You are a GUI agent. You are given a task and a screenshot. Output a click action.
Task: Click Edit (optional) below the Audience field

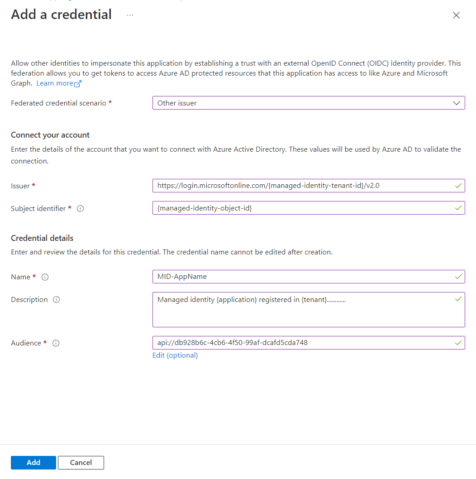click(x=175, y=355)
